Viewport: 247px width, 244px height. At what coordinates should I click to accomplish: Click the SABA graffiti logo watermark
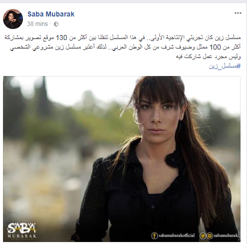pyautogui.click(x=21, y=228)
